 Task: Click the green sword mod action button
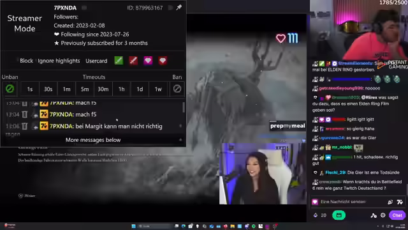[x=119, y=61]
